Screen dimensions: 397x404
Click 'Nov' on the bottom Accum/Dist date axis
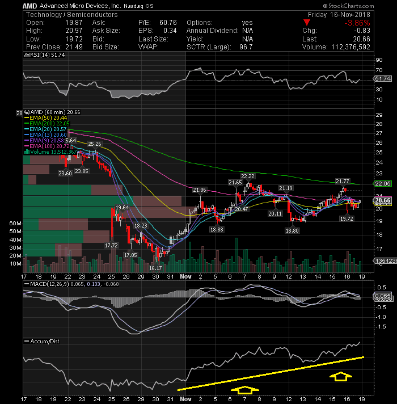pos(185,399)
